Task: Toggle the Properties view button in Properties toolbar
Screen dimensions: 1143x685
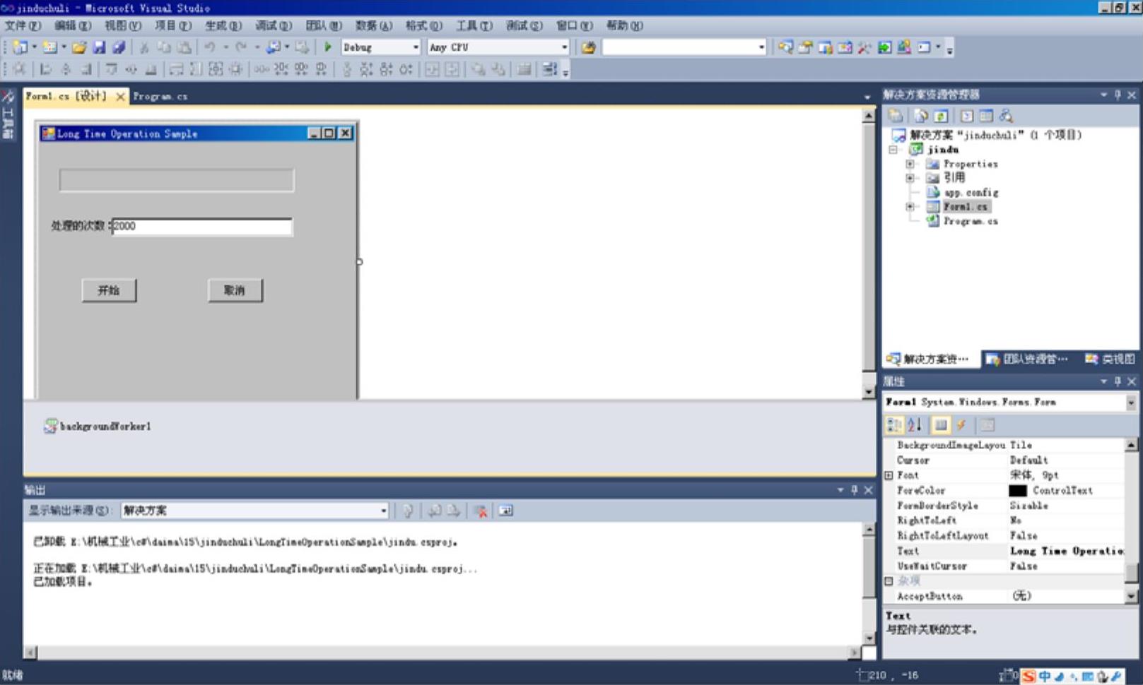Action: (941, 425)
